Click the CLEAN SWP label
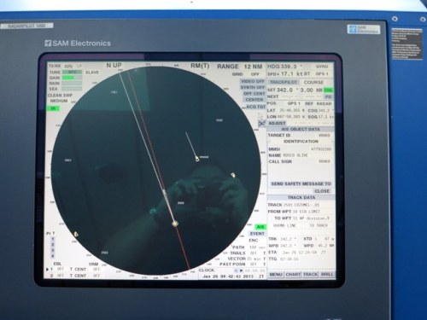This screenshot has height=320, width=427. (60, 96)
